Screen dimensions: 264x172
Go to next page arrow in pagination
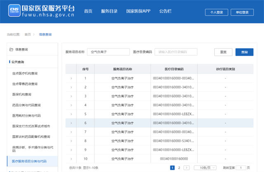[186, 167]
